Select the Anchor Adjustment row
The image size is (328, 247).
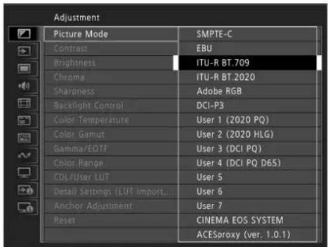coord(111,206)
